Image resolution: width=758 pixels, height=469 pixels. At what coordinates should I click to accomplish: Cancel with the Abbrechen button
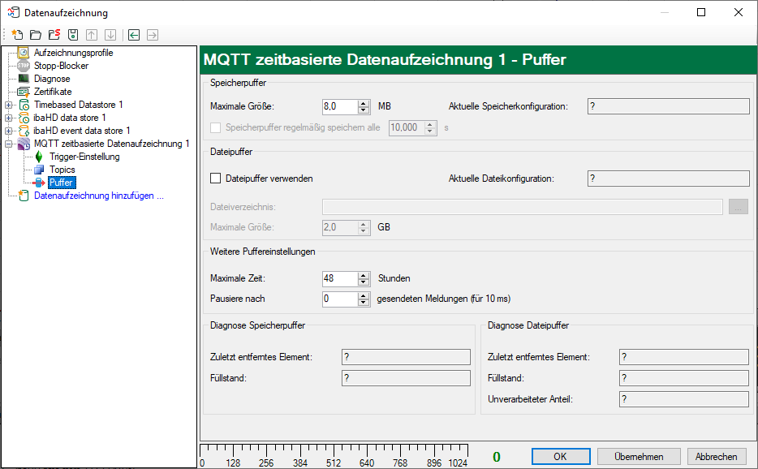(716, 457)
